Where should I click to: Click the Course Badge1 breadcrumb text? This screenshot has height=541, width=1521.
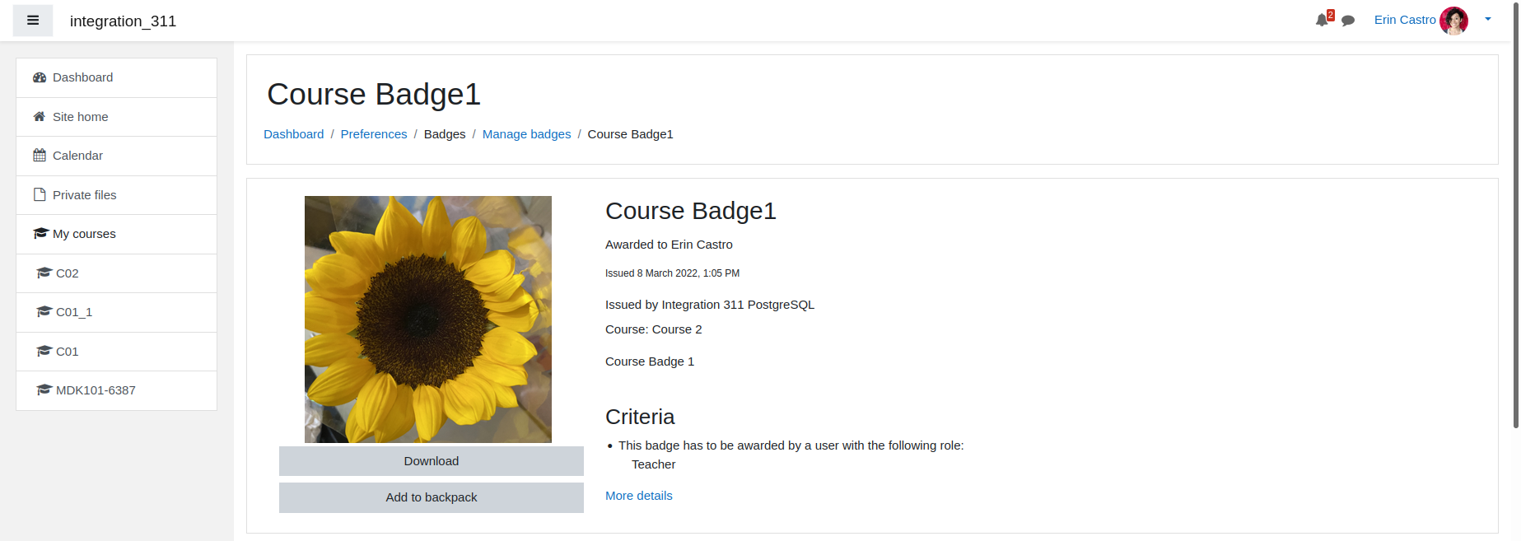pyautogui.click(x=630, y=134)
